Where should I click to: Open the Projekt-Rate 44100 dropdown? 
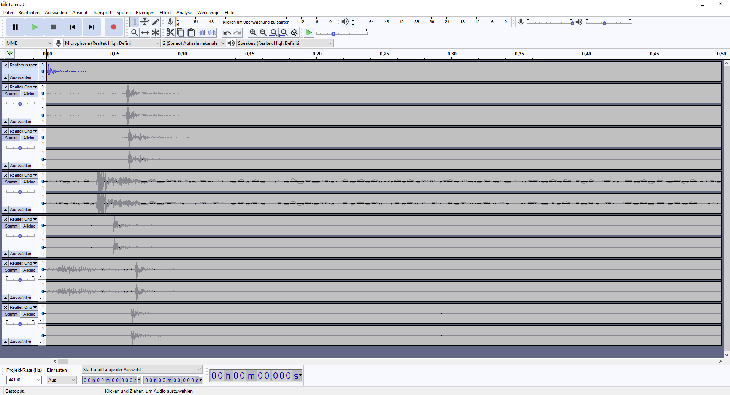click(x=24, y=380)
